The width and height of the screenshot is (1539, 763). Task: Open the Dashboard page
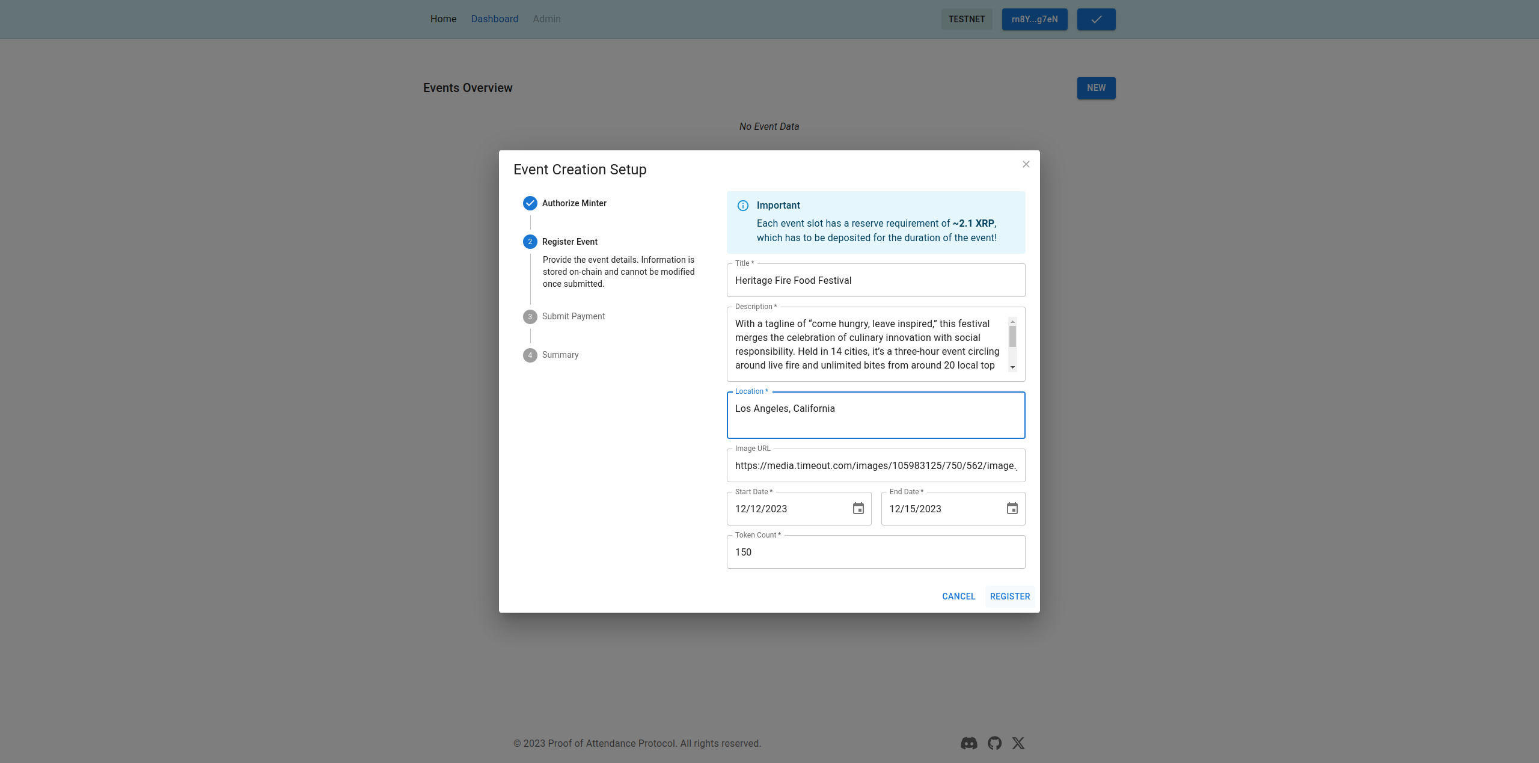coord(494,19)
